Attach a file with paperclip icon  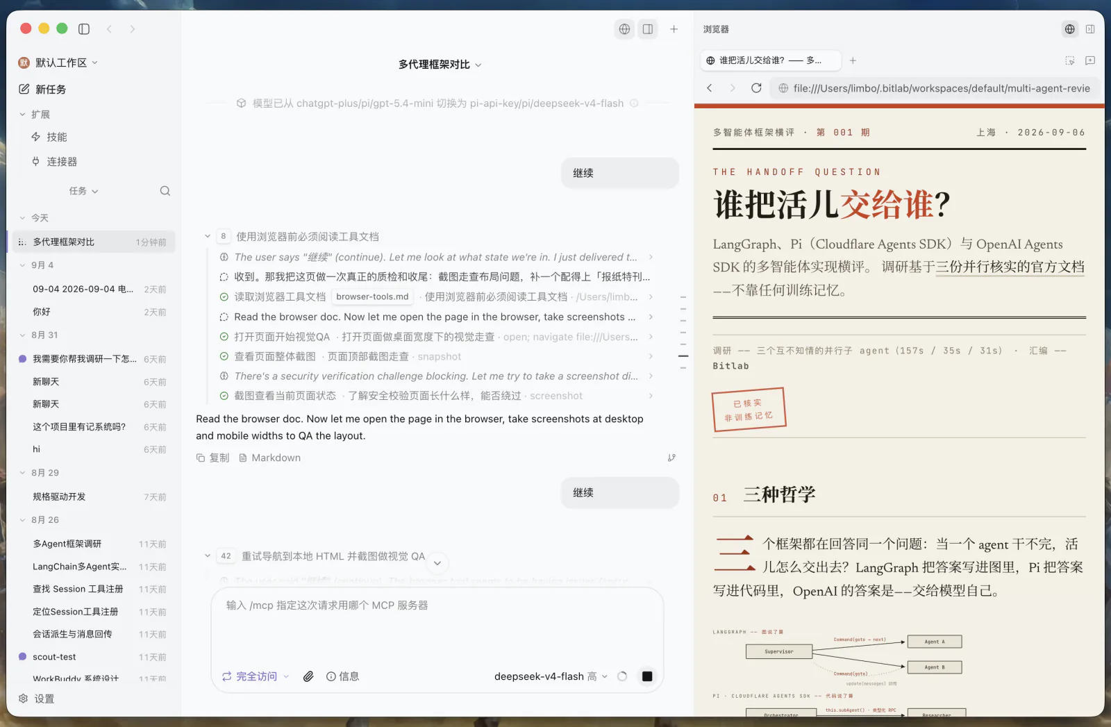pos(308,676)
